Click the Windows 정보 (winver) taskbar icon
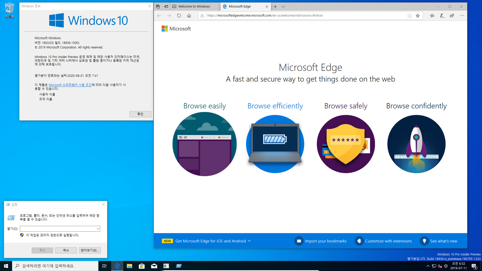The image size is (482, 271). click(x=166, y=266)
